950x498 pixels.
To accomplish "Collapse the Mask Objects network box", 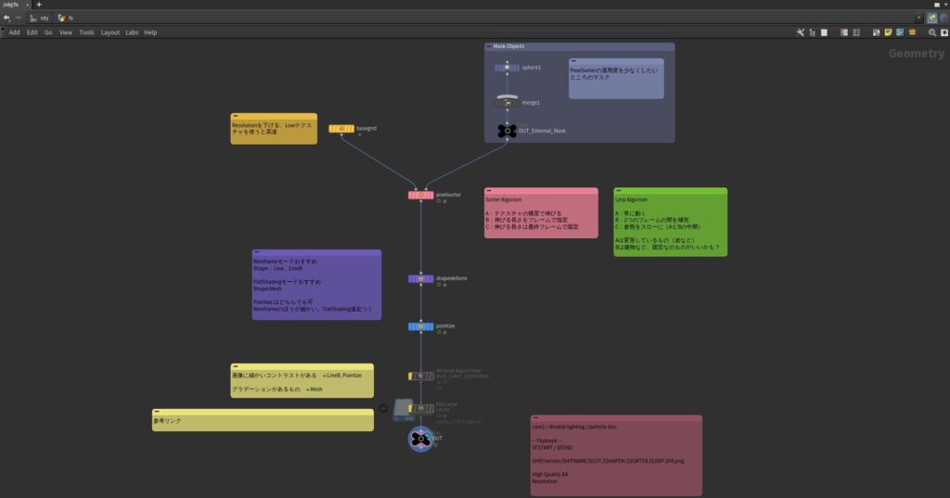I will click(489, 45).
